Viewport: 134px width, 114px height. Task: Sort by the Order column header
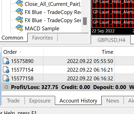[x=22, y=52]
